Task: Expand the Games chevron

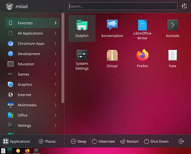Action: coord(55,74)
